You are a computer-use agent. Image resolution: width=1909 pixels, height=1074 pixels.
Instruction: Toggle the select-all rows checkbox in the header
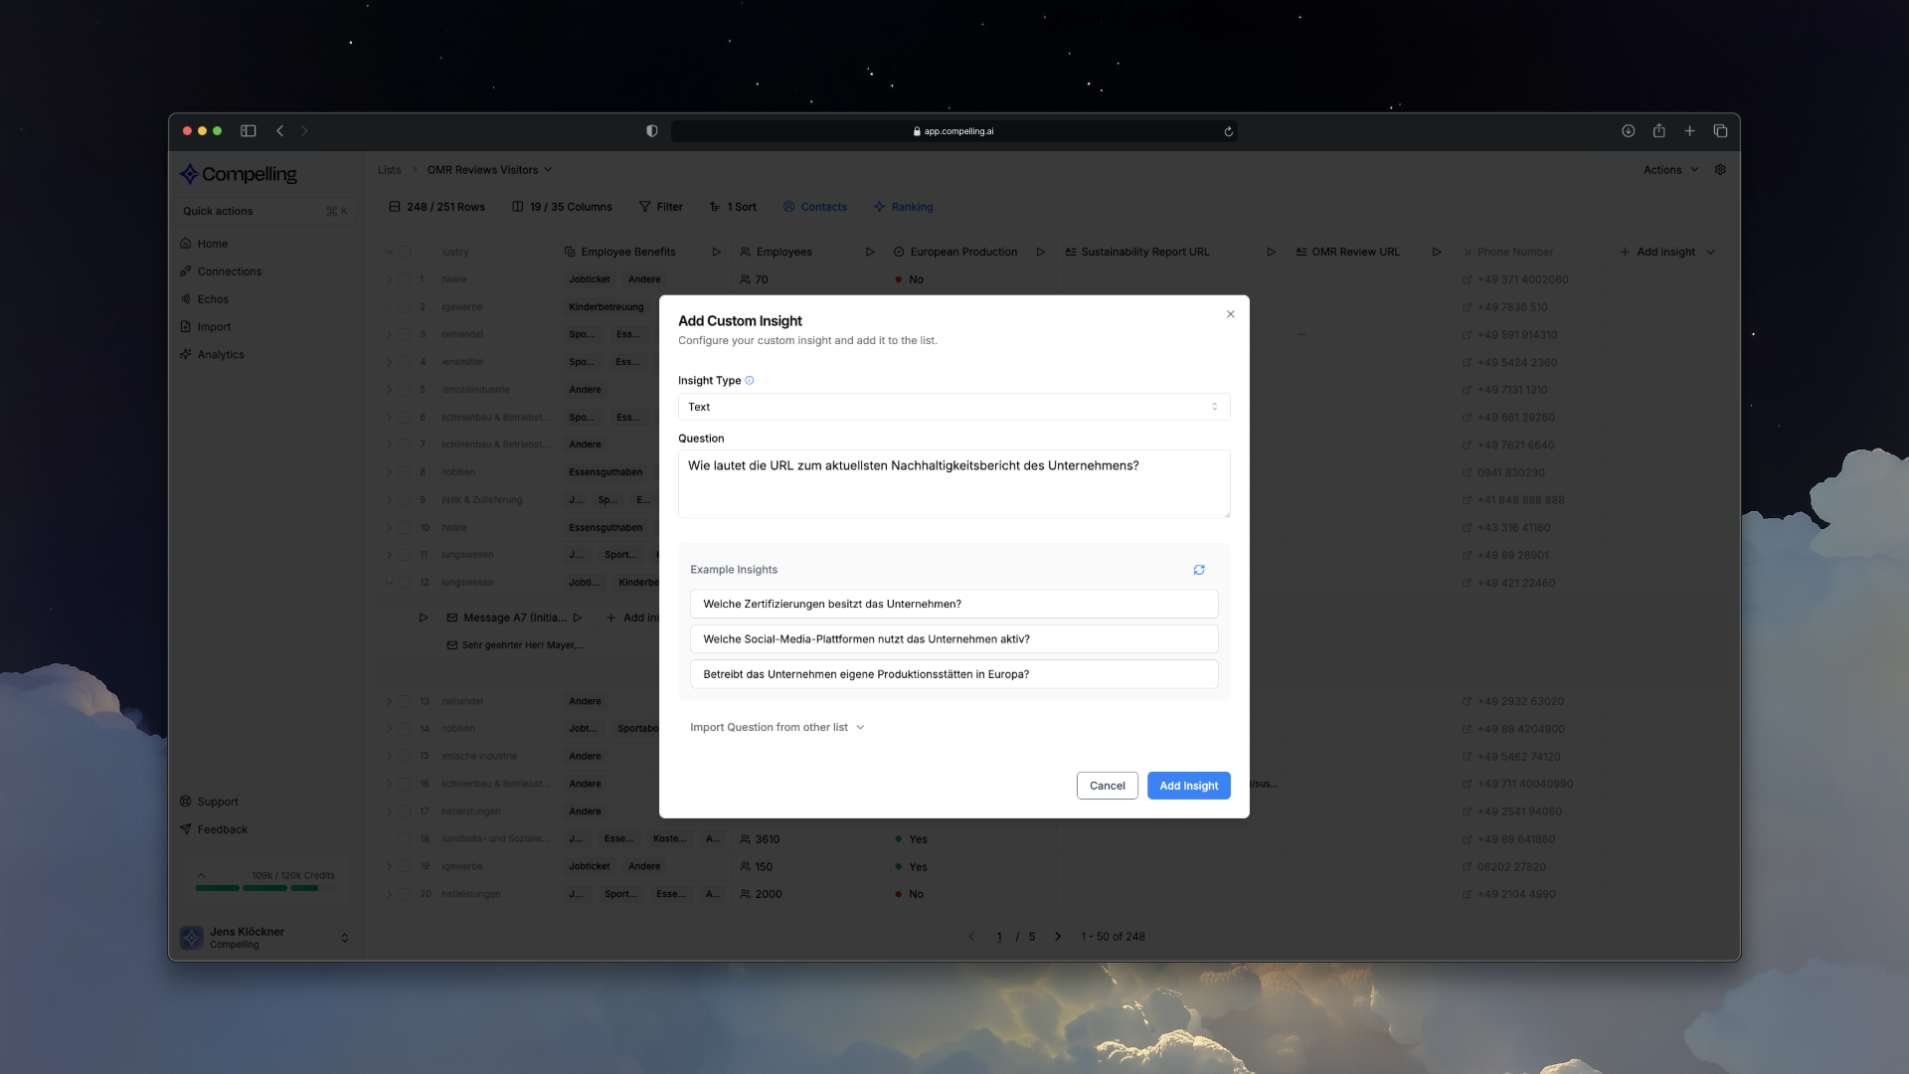coord(405,252)
